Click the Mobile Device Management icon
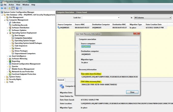Viewport: 173px width, 112px height. (10, 69)
